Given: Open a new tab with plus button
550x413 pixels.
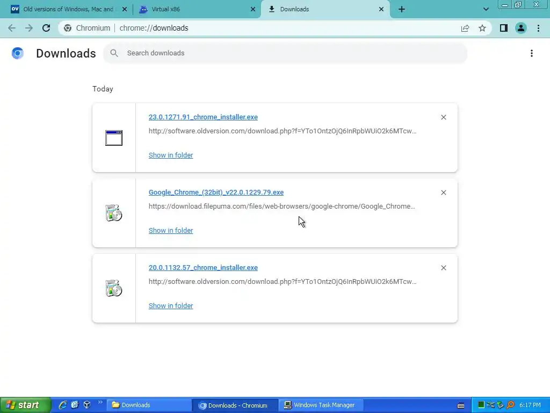Looking at the screenshot, I should 402,9.
